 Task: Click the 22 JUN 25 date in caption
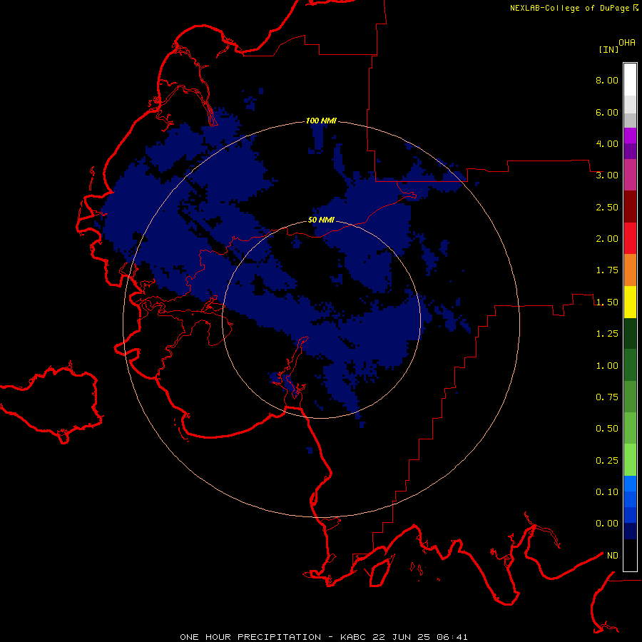pyautogui.click(x=402, y=637)
